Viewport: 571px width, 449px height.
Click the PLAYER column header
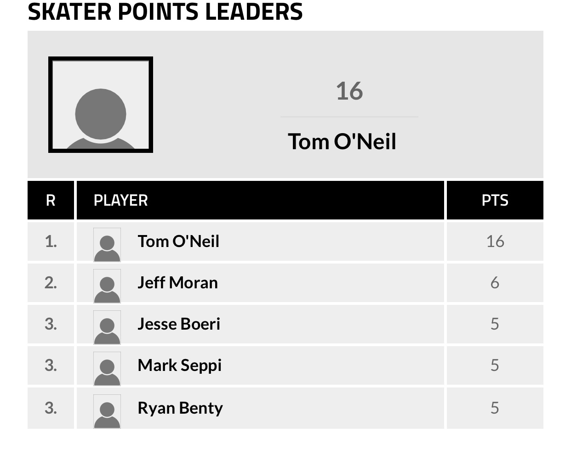tap(121, 201)
